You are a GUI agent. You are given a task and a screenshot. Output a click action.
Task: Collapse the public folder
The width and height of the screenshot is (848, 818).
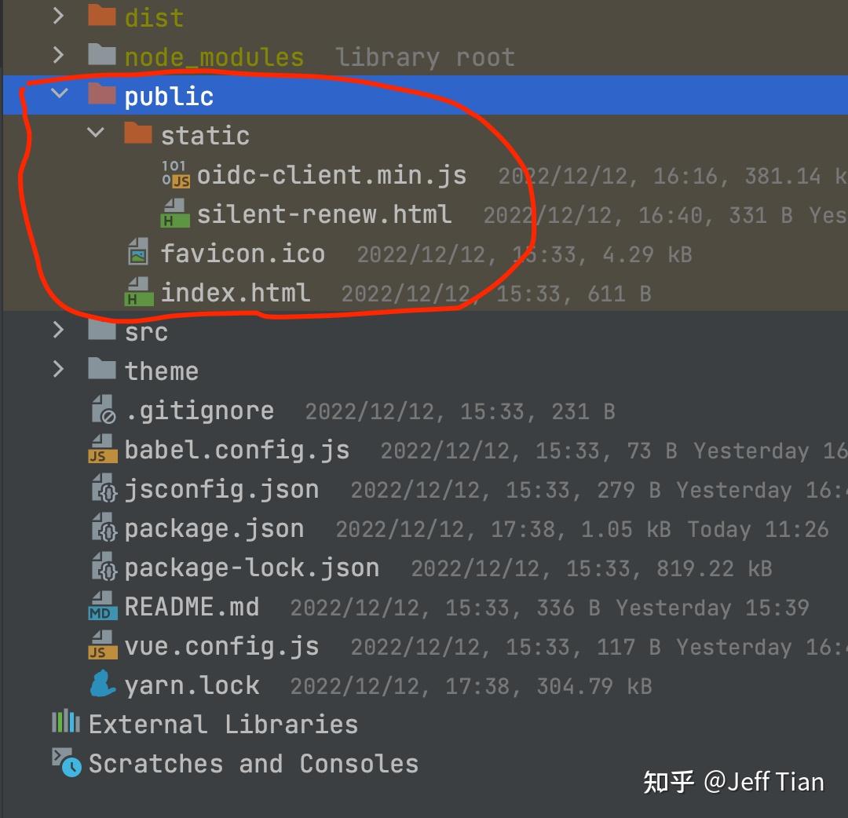pos(57,94)
